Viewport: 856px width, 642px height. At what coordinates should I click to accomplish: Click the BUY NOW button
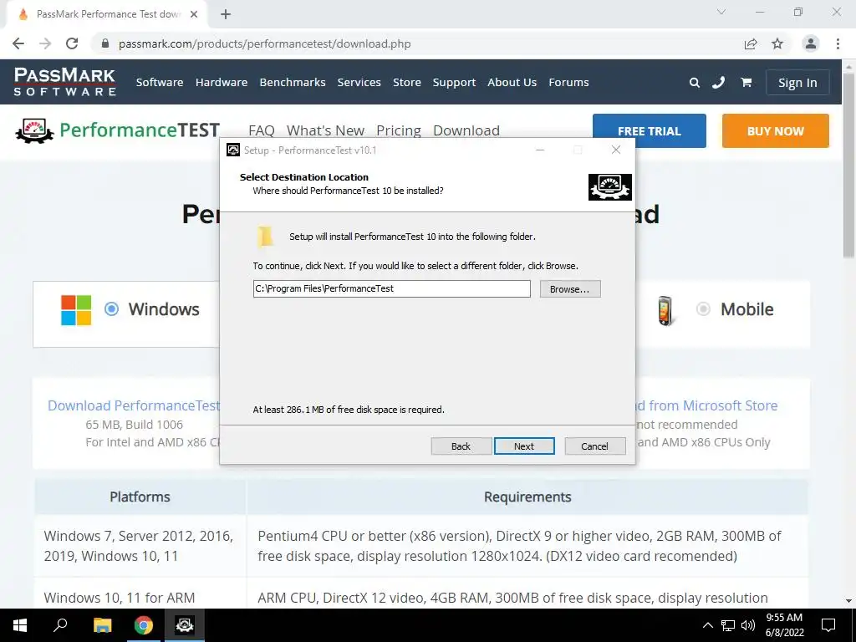click(775, 131)
